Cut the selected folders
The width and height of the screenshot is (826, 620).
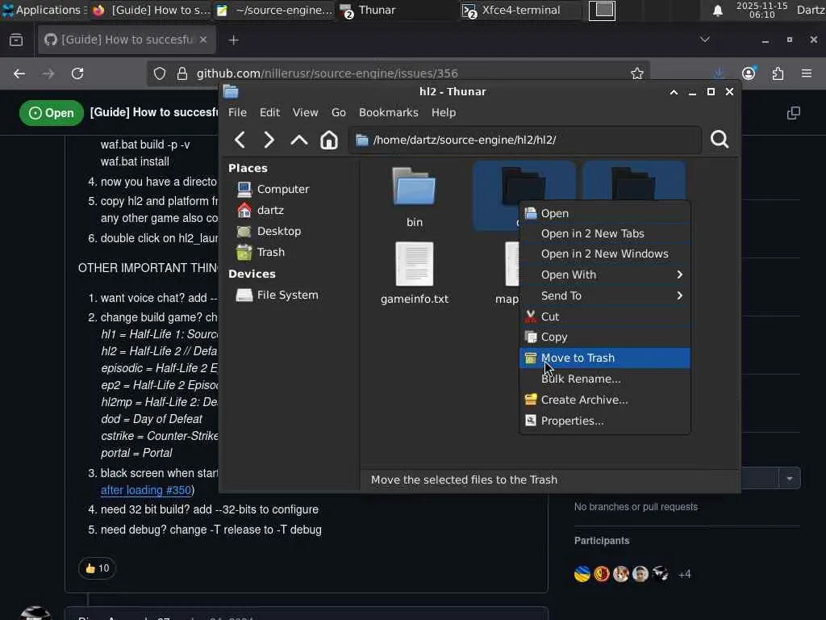coord(605,316)
